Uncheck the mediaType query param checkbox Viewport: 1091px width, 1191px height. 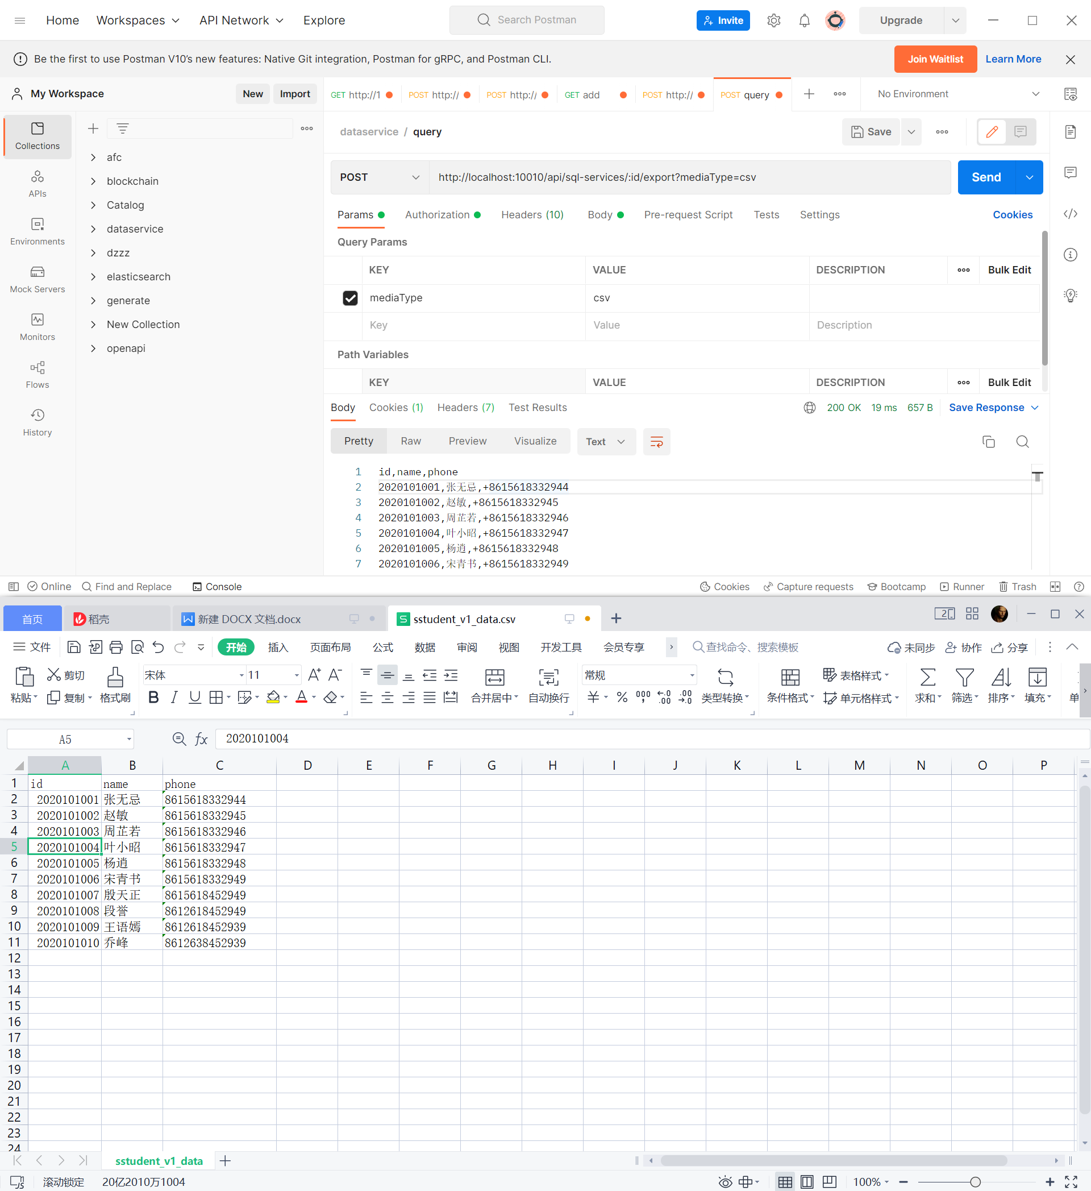(350, 298)
